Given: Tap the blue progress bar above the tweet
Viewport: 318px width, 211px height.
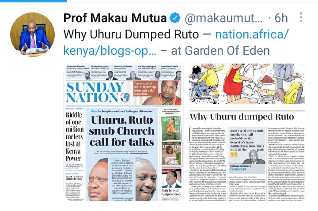Looking at the screenshot, I should [34, 1].
